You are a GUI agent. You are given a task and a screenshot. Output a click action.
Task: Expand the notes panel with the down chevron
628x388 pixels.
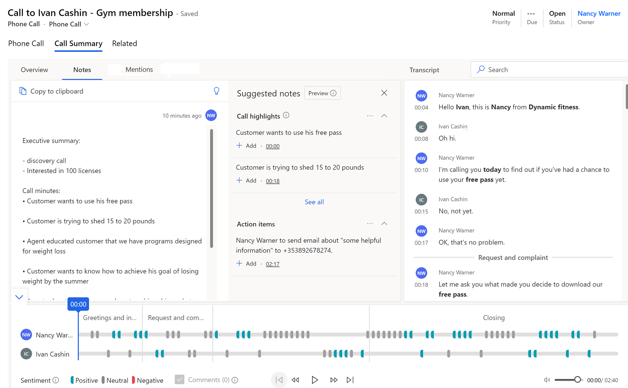19,297
